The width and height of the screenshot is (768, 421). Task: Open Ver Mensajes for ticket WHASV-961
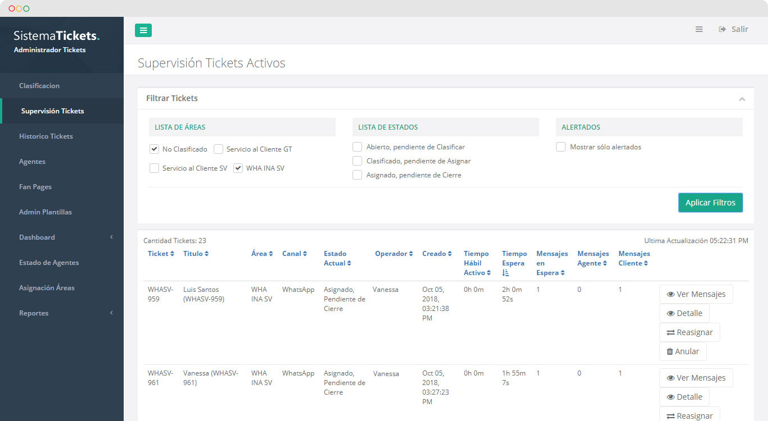pyautogui.click(x=696, y=378)
